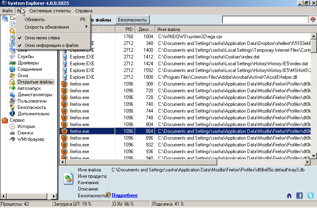This screenshot has width=317, height=208.
Task: Click the sidebar horizontal scroll right arrow
Action: point(54,196)
